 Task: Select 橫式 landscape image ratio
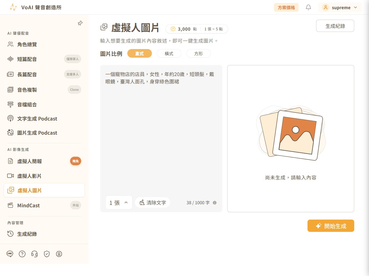169,53
